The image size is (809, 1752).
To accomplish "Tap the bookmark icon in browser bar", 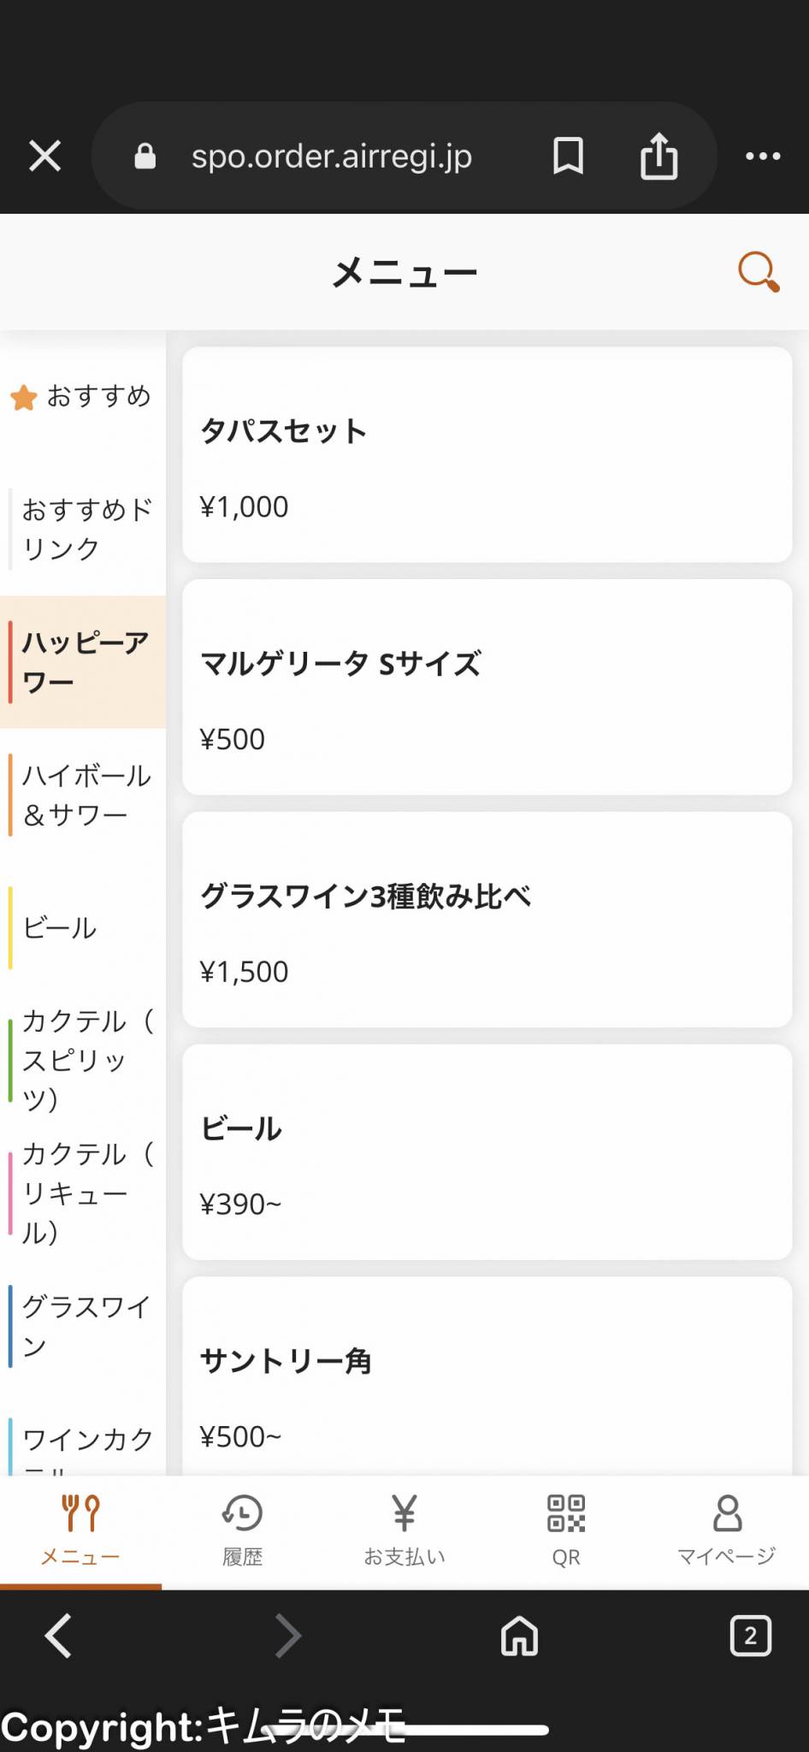I will coord(568,156).
